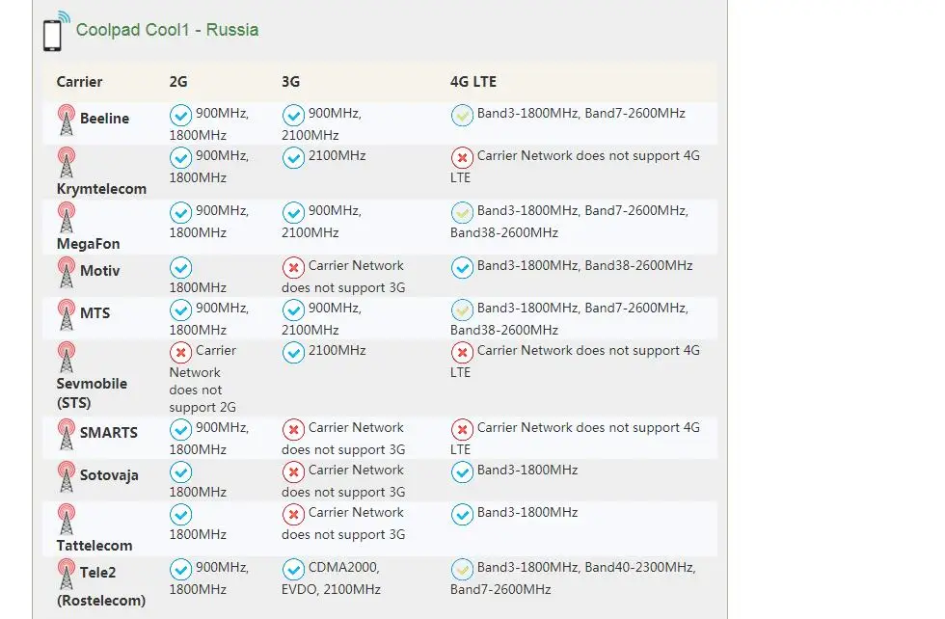The image size is (945, 619).
Task: Click the Carrier column header
Action: [79, 82]
